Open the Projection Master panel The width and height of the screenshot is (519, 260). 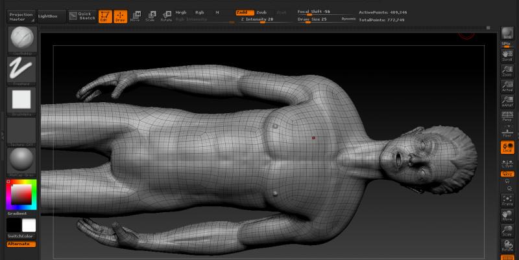[x=21, y=16]
